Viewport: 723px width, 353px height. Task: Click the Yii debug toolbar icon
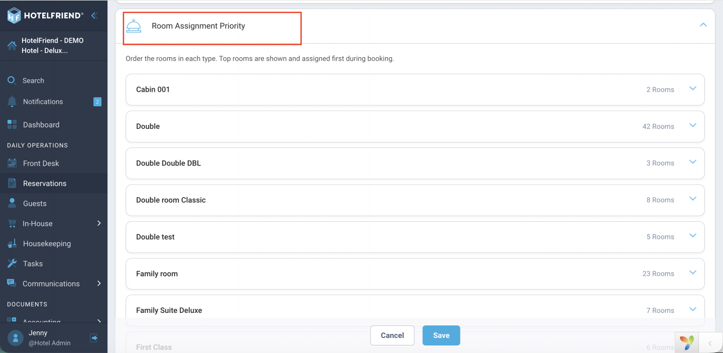click(x=687, y=343)
